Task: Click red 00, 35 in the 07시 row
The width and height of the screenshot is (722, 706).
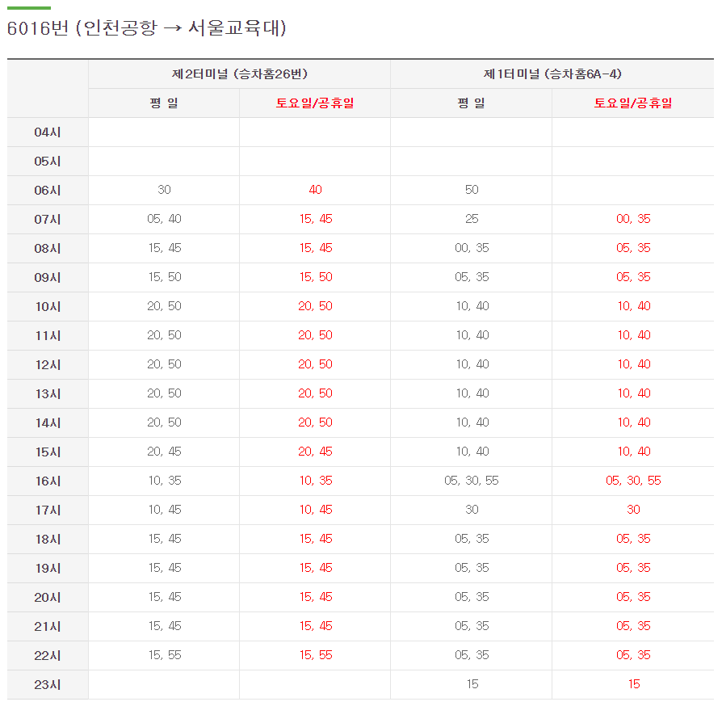Action: [x=633, y=219]
